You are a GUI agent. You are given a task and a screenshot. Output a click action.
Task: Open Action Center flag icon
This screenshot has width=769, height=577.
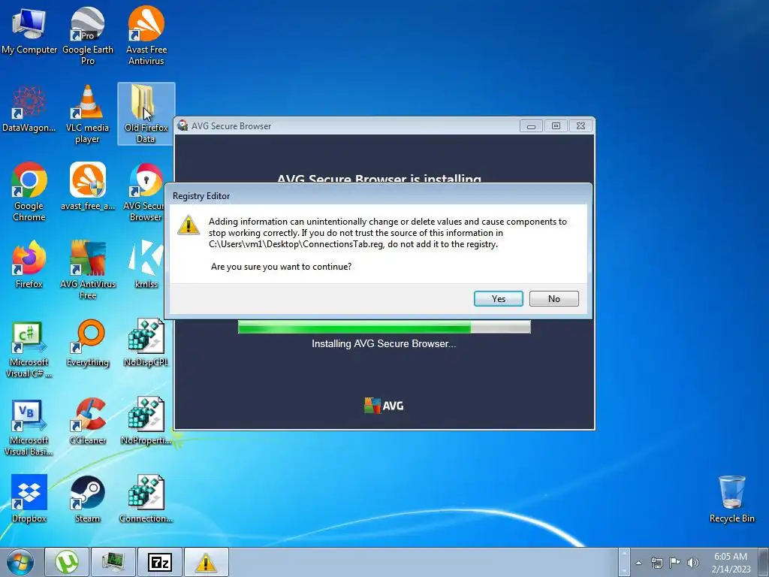coord(675,563)
